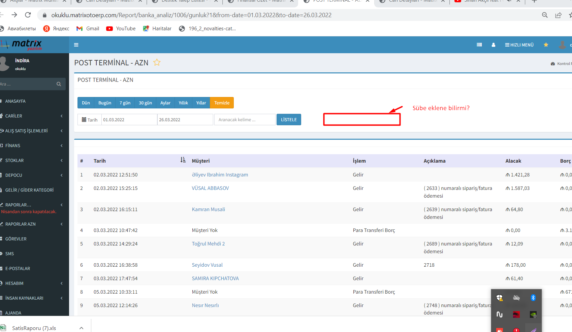This screenshot has width=572, height=332.
Task: Click the user icon in top bar
Action: tap(493, 45)
